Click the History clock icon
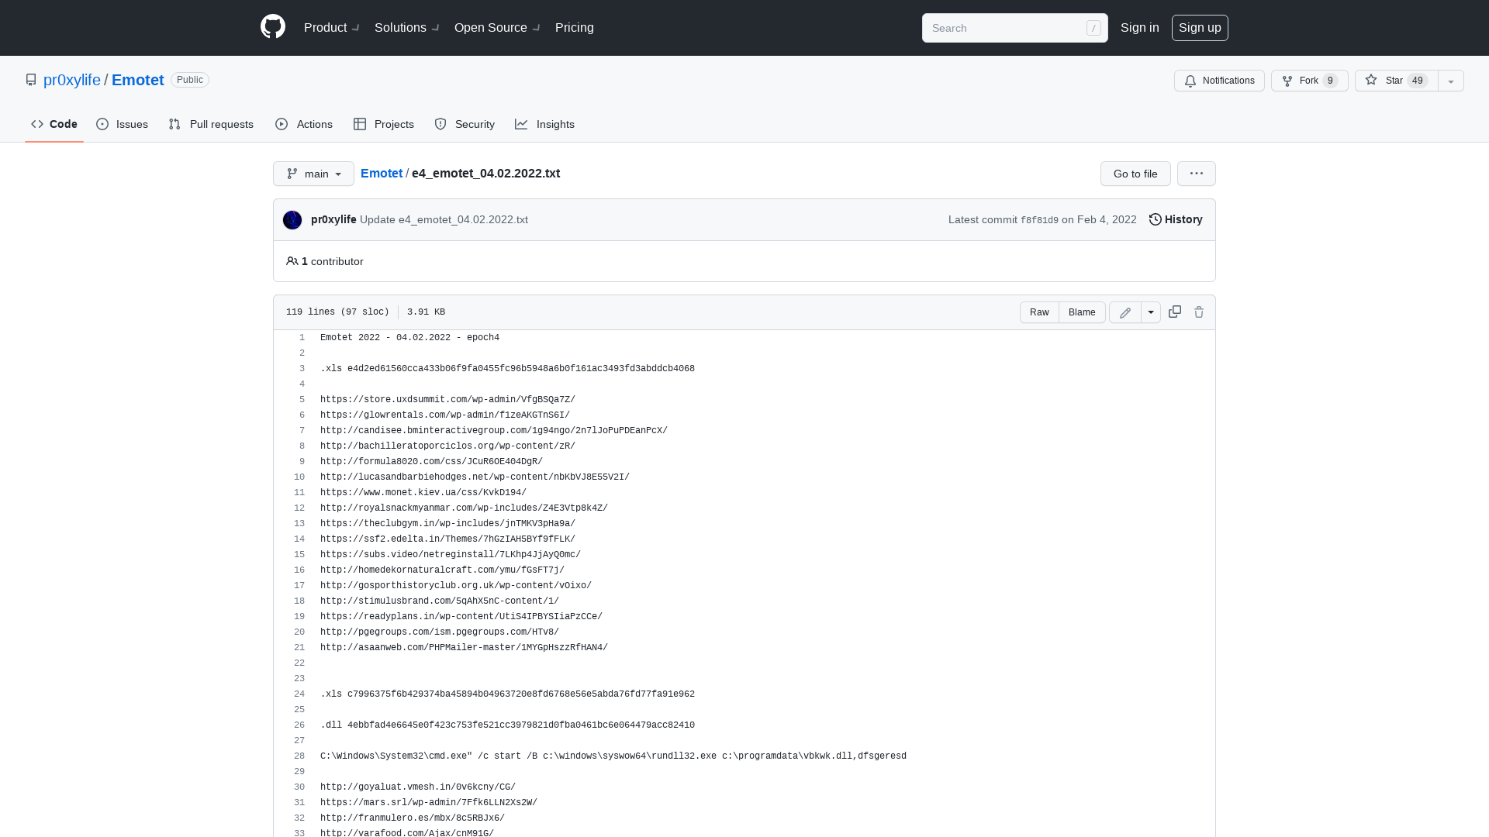The image size is (1489, 837). [x=1156, y=219]
